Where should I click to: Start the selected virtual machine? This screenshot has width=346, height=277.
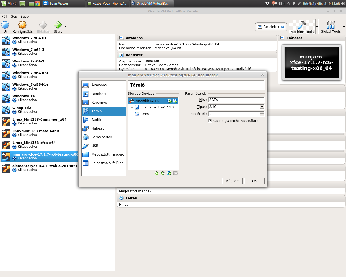(x=58, y=27)
